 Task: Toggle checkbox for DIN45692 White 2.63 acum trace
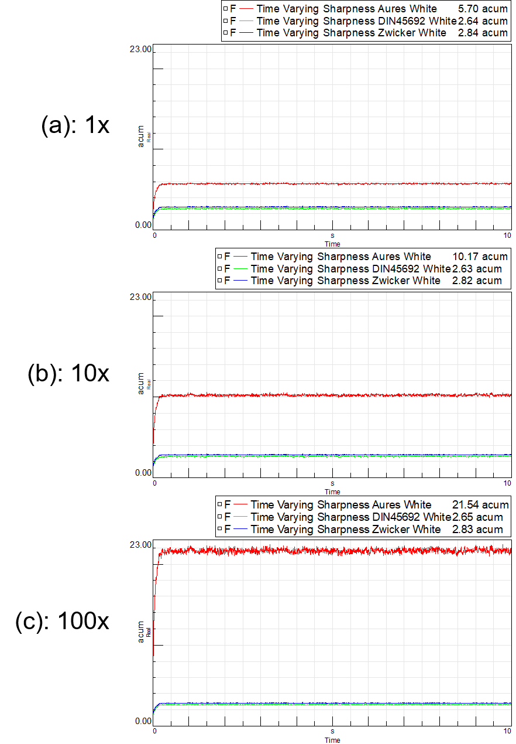pos(219,269)
